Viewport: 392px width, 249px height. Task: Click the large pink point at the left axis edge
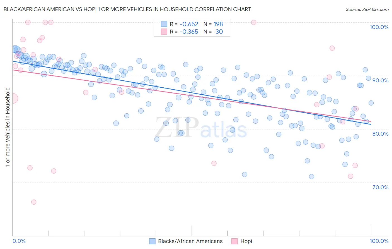tap(13, 99)
